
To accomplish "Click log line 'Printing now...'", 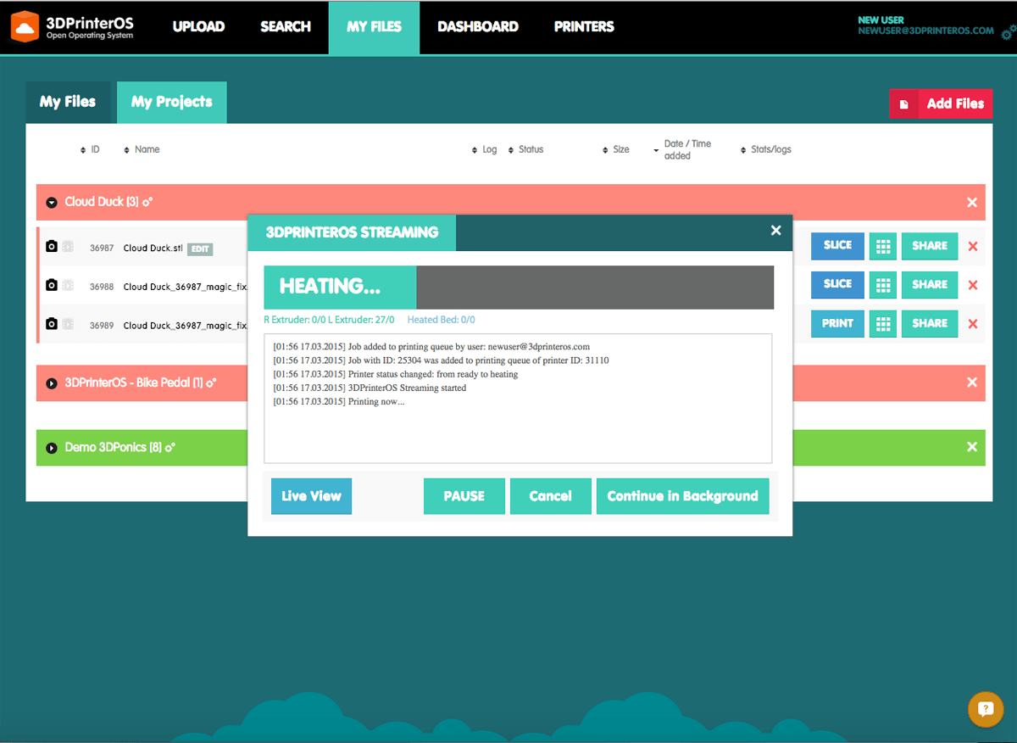I will [x=376, y=401].
